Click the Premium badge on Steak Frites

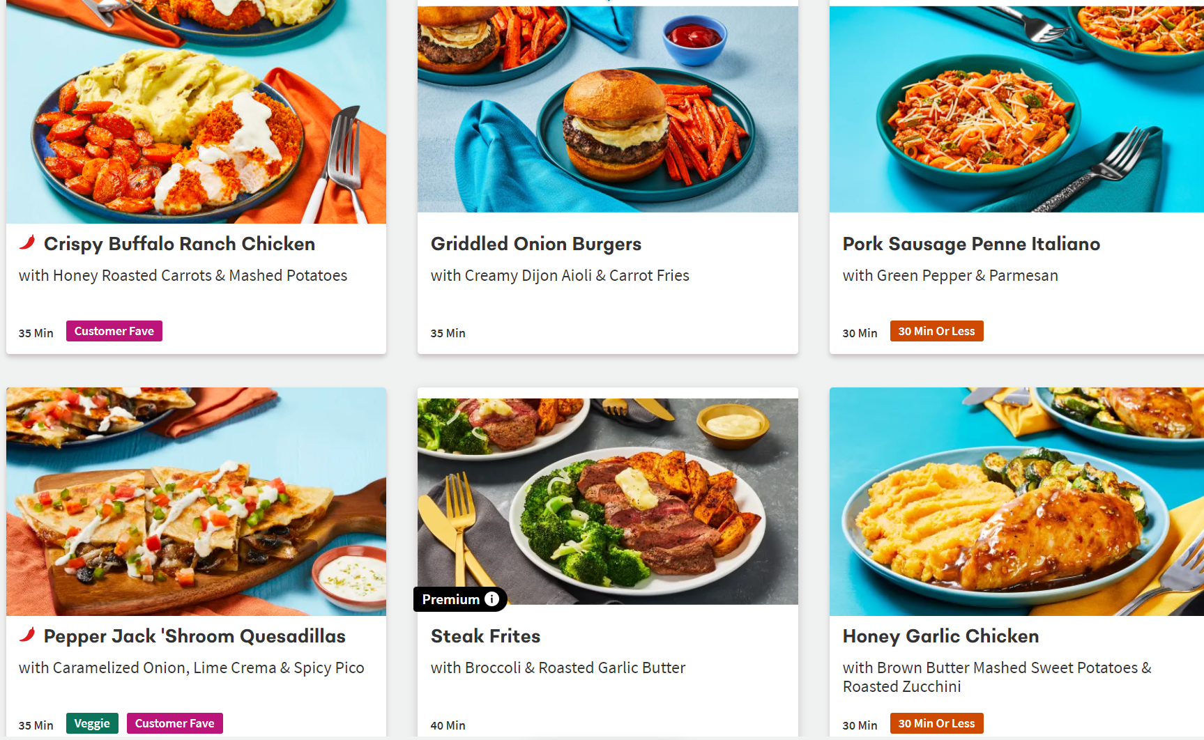[460, 599]
